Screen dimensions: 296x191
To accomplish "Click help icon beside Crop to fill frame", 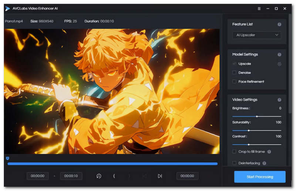I will pyautogui.click(x=269, y=152).
